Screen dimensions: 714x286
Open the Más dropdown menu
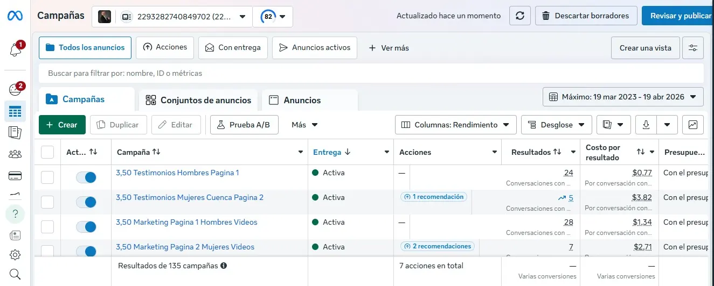[x=304, y=125]
